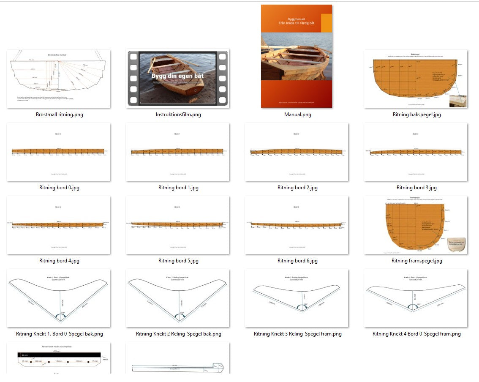Click the file name 'Manual.png'
This screenshot has width=479, height=382.
(x=298, y=115)
